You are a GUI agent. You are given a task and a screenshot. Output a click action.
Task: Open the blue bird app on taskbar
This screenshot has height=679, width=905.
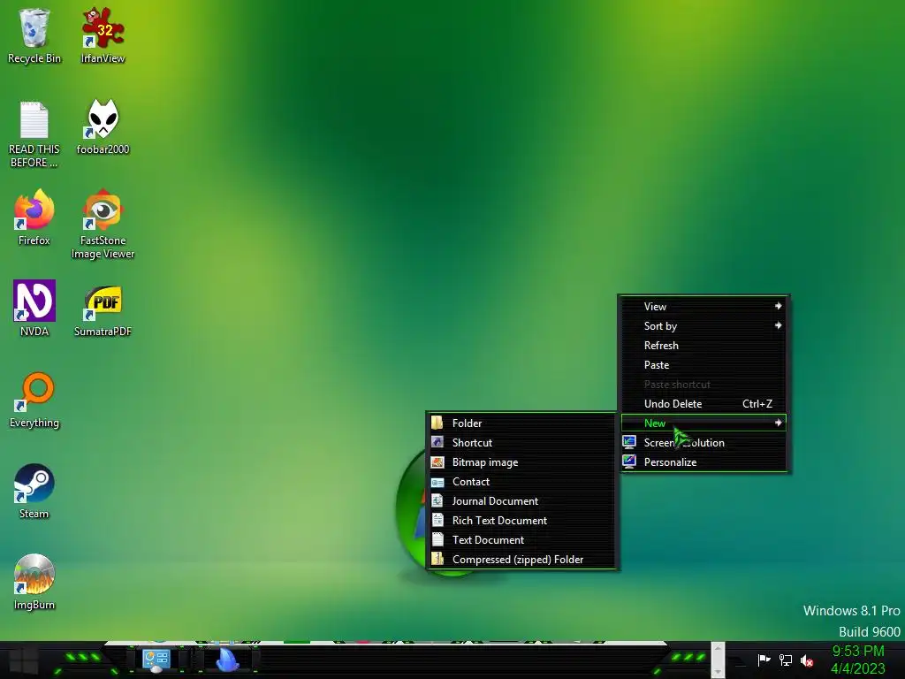pyautogui.click(x=227, y=660)
